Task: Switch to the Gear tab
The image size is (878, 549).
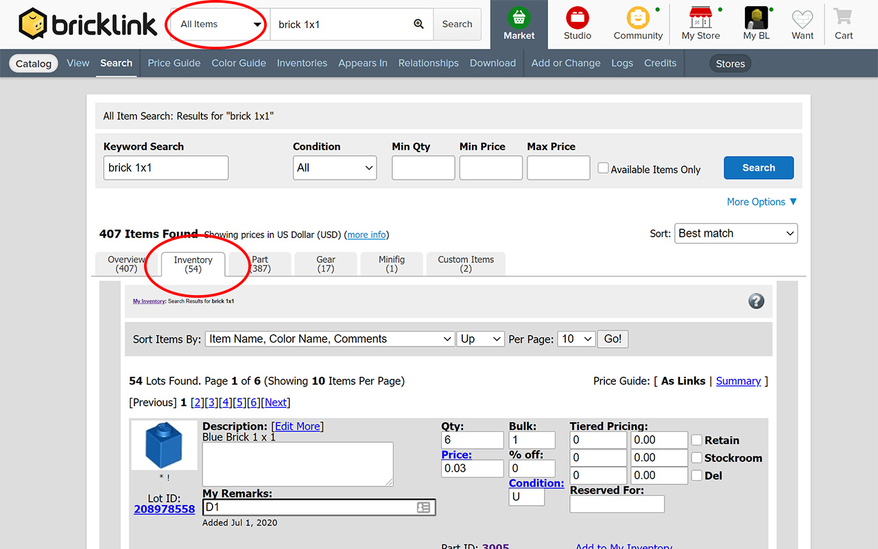Action: pos(326,264)
